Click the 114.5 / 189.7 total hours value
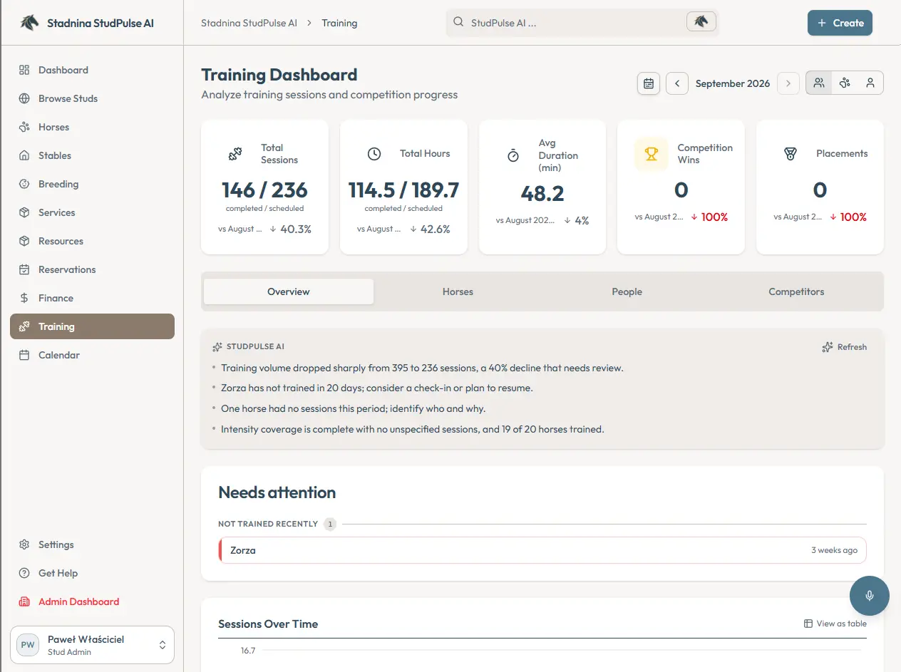The image size is (901, 672). (x=403, y=190)
